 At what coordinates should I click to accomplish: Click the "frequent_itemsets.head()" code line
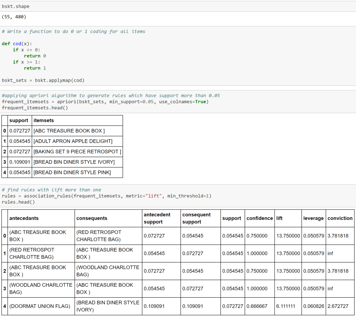coord(35,108)
